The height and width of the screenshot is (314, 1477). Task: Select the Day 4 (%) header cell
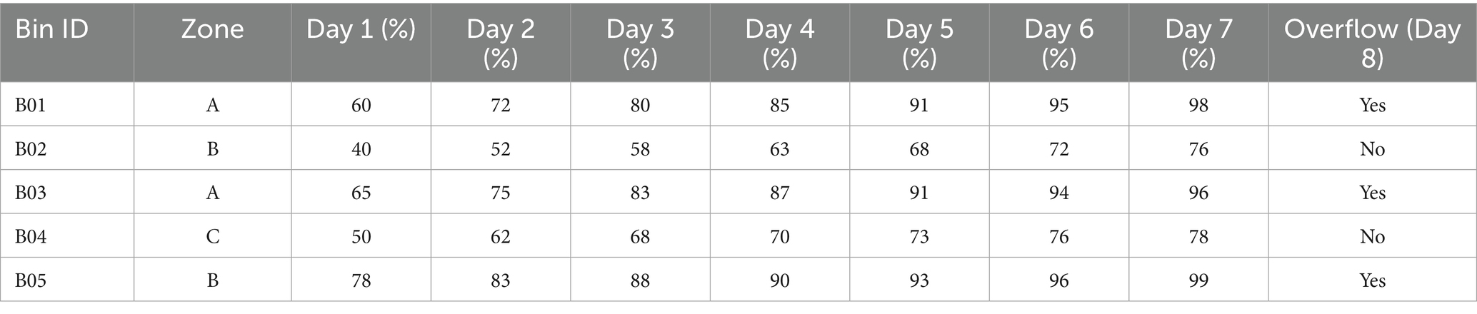pos(779,43)
